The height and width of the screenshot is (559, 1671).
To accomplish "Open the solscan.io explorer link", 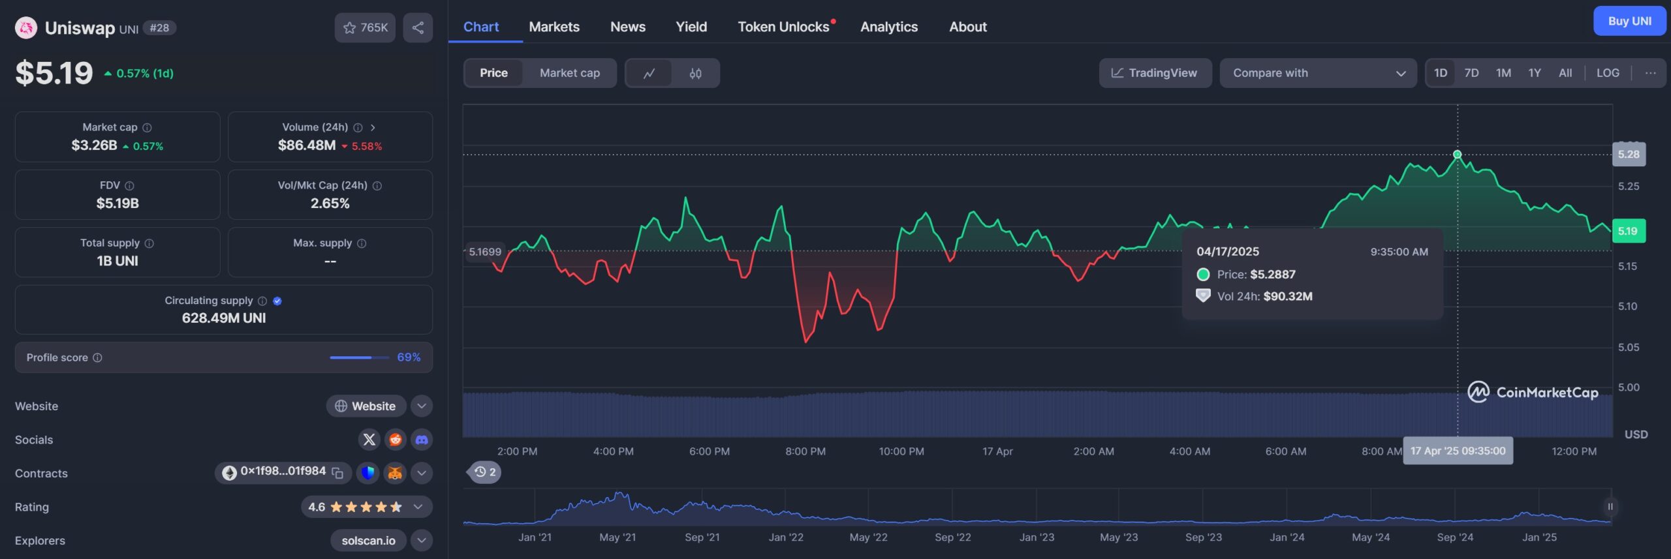I will 368,540.
